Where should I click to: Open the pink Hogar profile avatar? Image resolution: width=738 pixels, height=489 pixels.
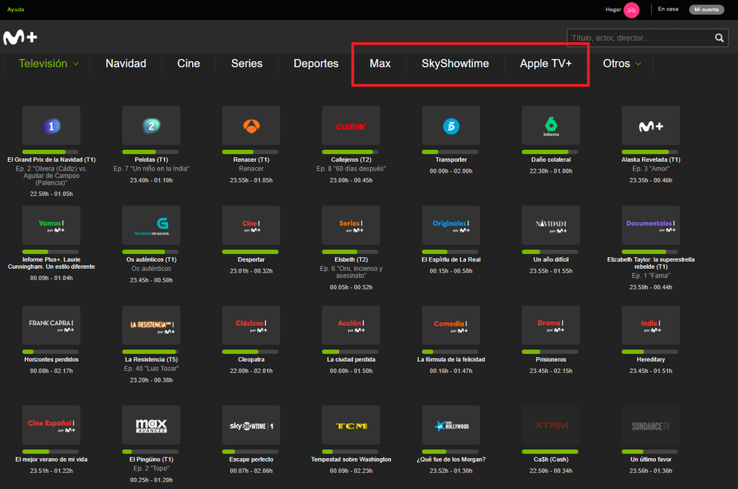pos(631,10)
